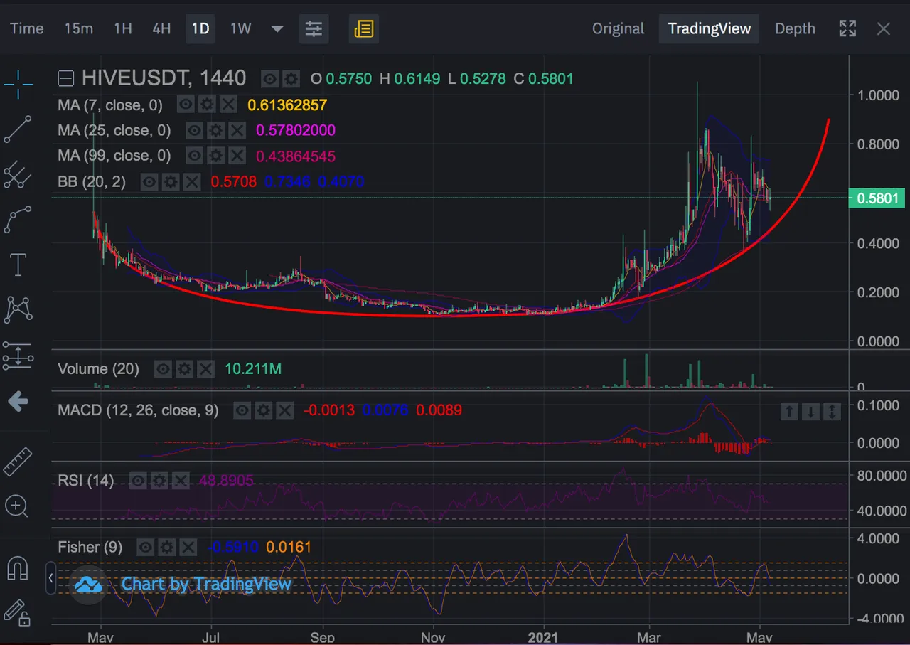Hide the Volume (20) indicator
Image resolution: width=910 pixels, height=645 pixels.
[164, 369]
